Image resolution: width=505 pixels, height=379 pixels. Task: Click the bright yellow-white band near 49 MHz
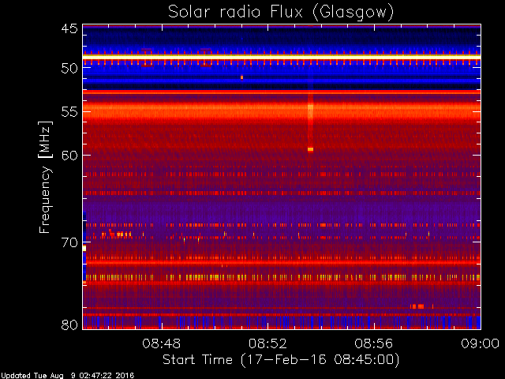[x=282, y=58]
